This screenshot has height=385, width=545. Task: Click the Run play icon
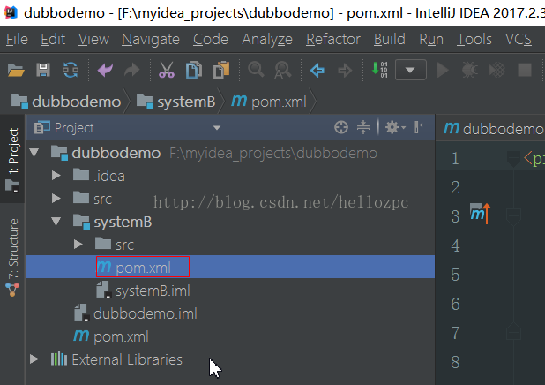click(x=443, y=71)
